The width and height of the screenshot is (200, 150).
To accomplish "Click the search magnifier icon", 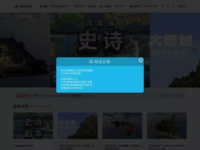I will coord(162,6).
